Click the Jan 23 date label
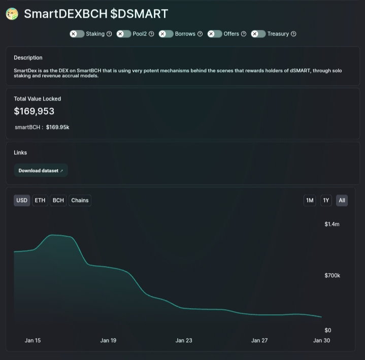Viewport: 365px width, 360px height. pos(184,340)
